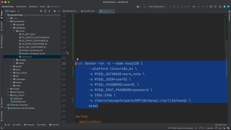This screenshot has width=231, height=130.
Task: Click Select Opened File target icon
Action: (41, 11)
